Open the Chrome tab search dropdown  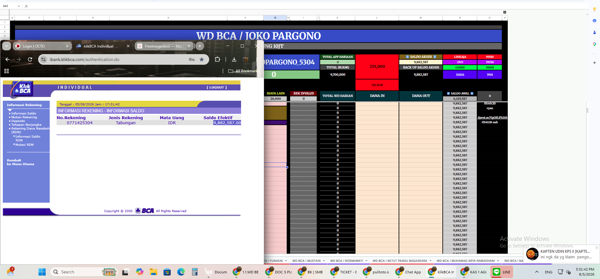point(7,46)
